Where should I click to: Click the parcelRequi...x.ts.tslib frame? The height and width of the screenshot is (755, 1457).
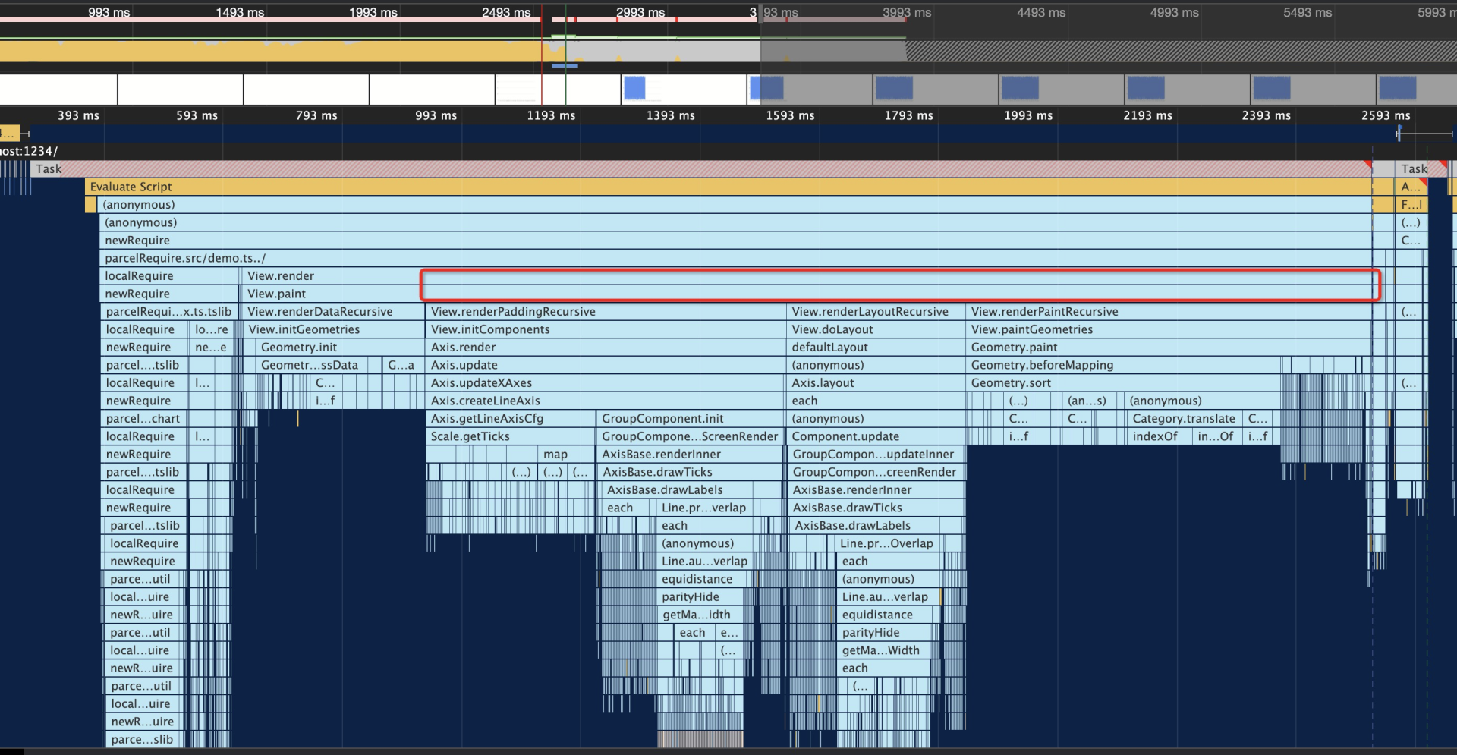(168, 312)
